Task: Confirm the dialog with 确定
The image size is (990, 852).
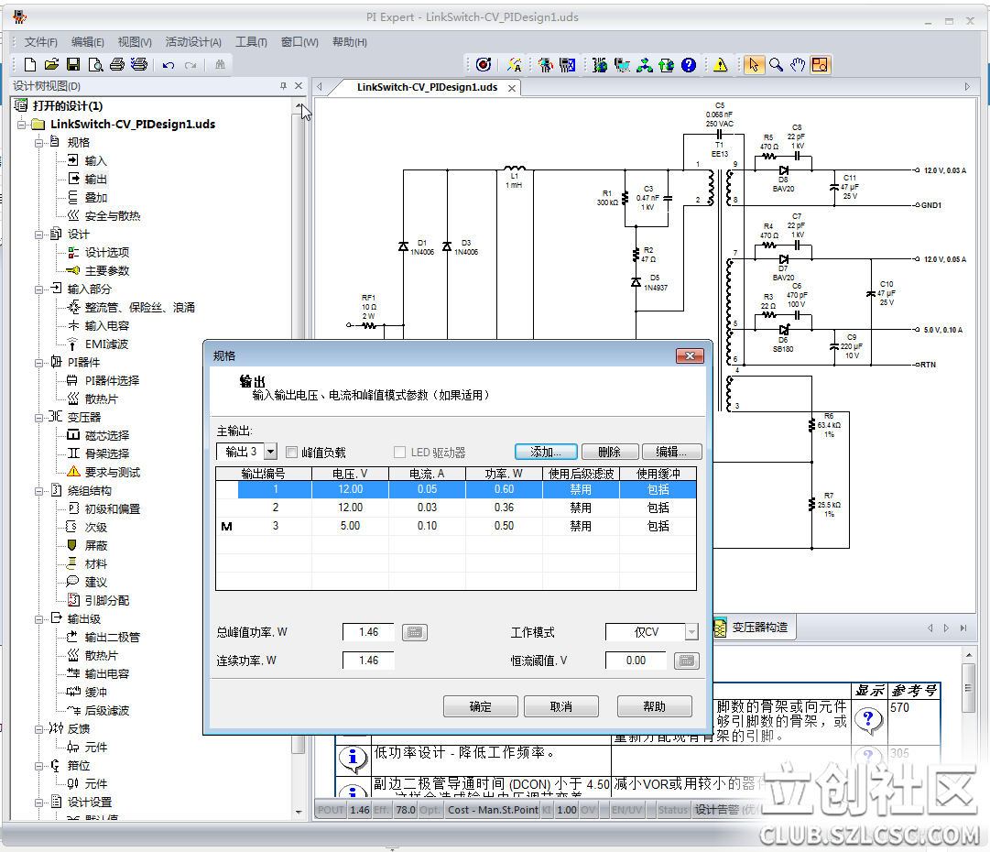Action: (481, 706)
